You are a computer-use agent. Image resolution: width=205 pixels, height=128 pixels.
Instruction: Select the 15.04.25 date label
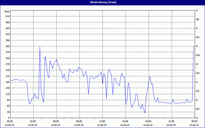(x=194, y=125)
